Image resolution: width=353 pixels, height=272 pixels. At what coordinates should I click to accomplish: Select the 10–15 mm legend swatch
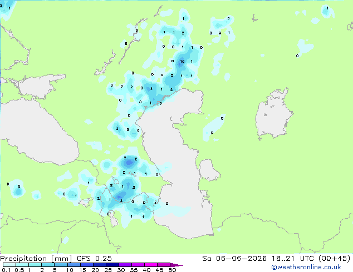coord(73,265)
